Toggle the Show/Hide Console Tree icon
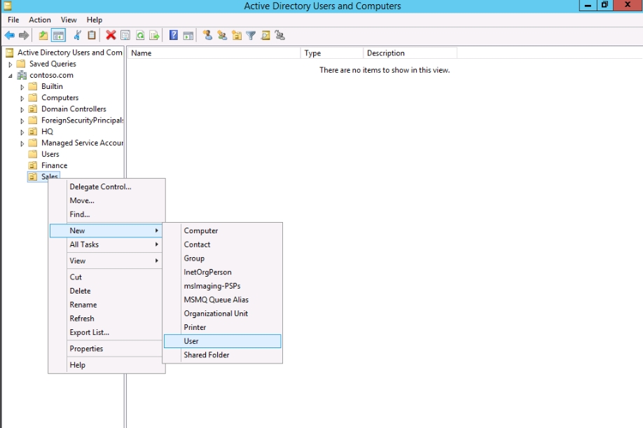This screenshot has width=643, height=428. (x=59, y=36)
